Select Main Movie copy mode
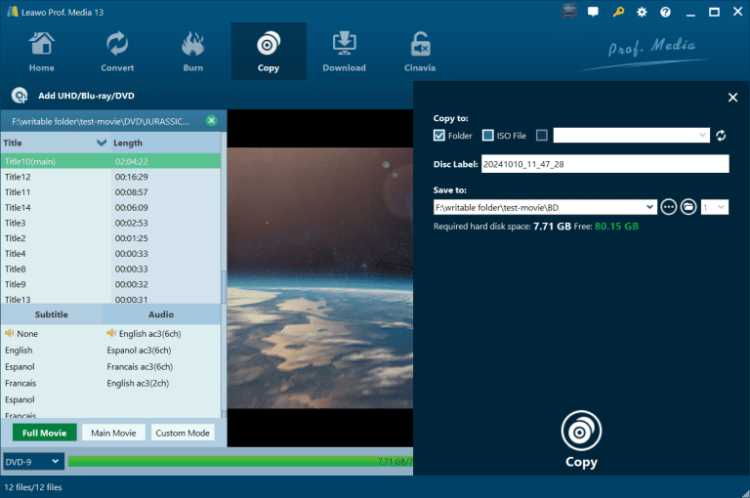Screen dimensions: 750x498 (x=113, y=433)
